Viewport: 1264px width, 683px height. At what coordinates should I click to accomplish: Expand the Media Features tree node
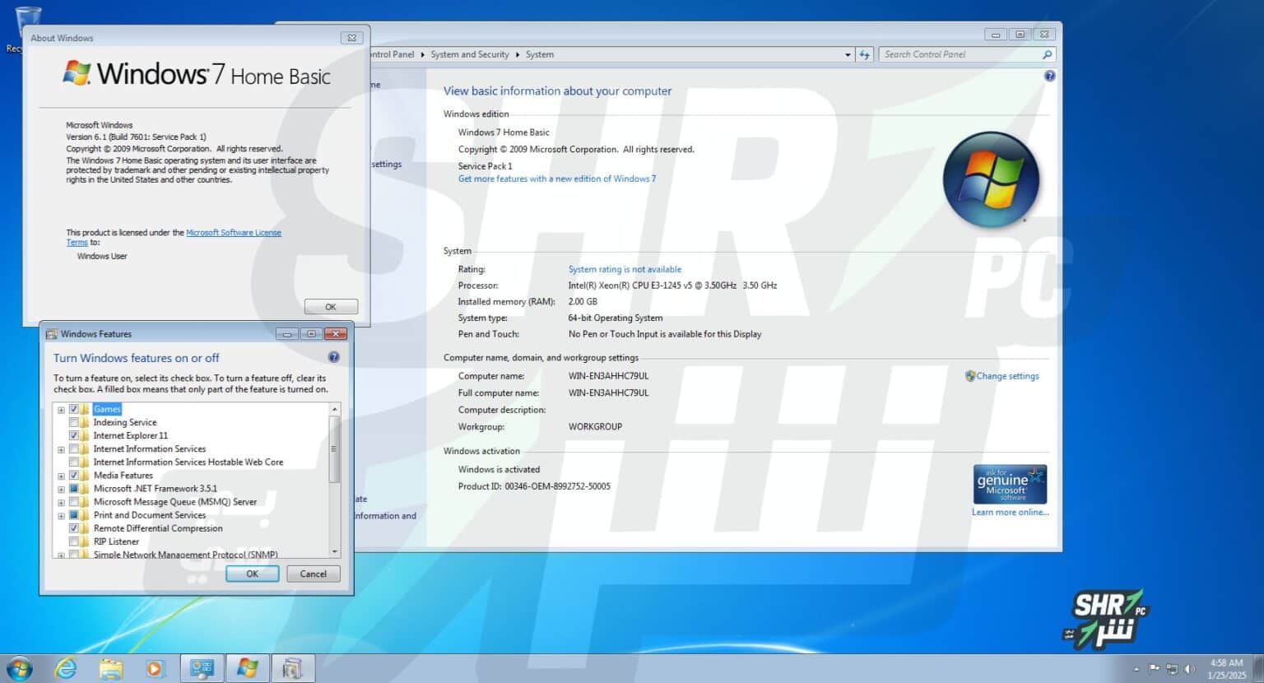coord(61,476)
